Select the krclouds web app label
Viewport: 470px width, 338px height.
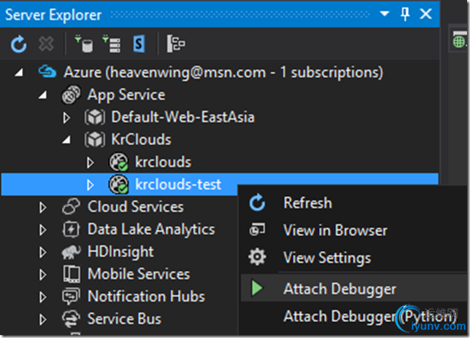[163, 162]
